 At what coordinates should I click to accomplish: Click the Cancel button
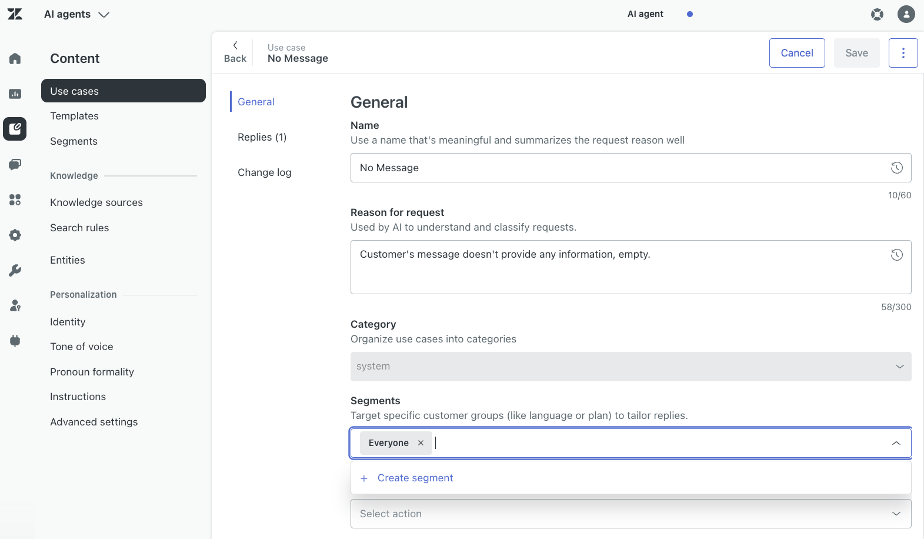click(x=797, y=53)
